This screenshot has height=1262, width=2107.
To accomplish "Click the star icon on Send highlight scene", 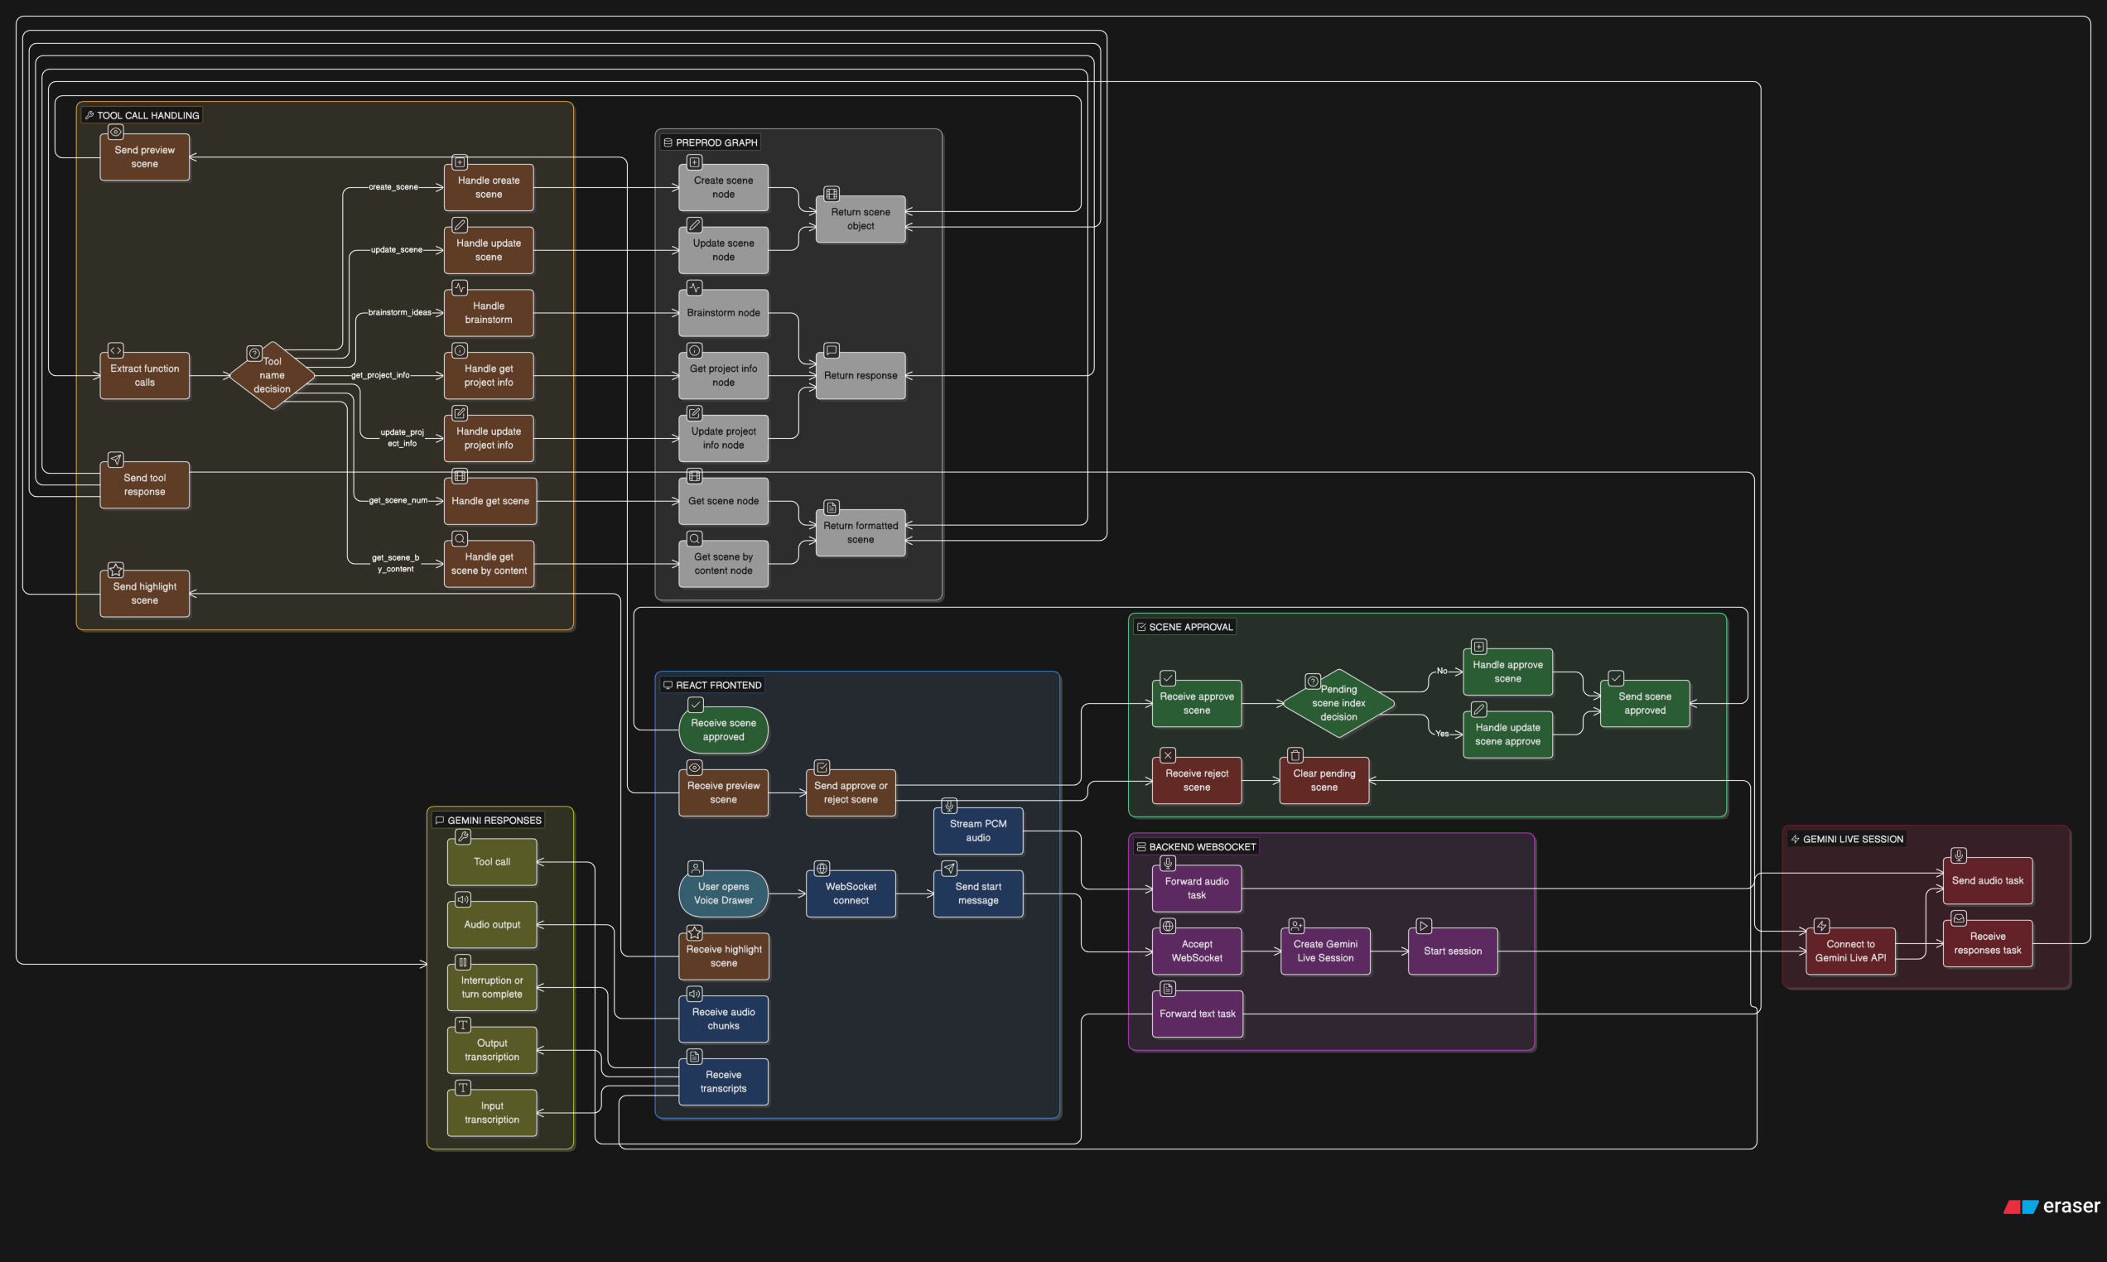I will point(116,570).
